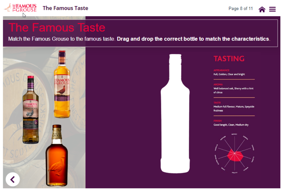Click the bold drag and drop instruction text

[x=193, y=39]
